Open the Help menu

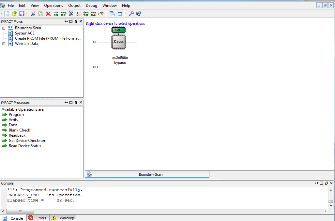point(126,6)
